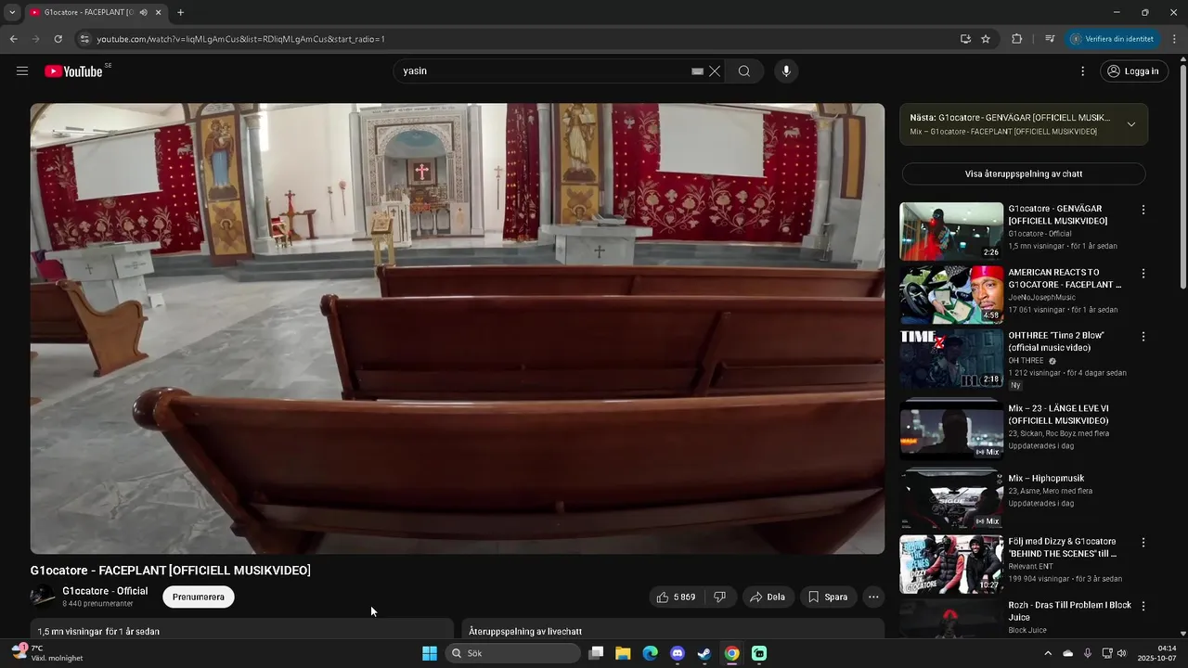Open a new tab with plus button
This screenshot has height=668, width=1188.
coord(180,13)
